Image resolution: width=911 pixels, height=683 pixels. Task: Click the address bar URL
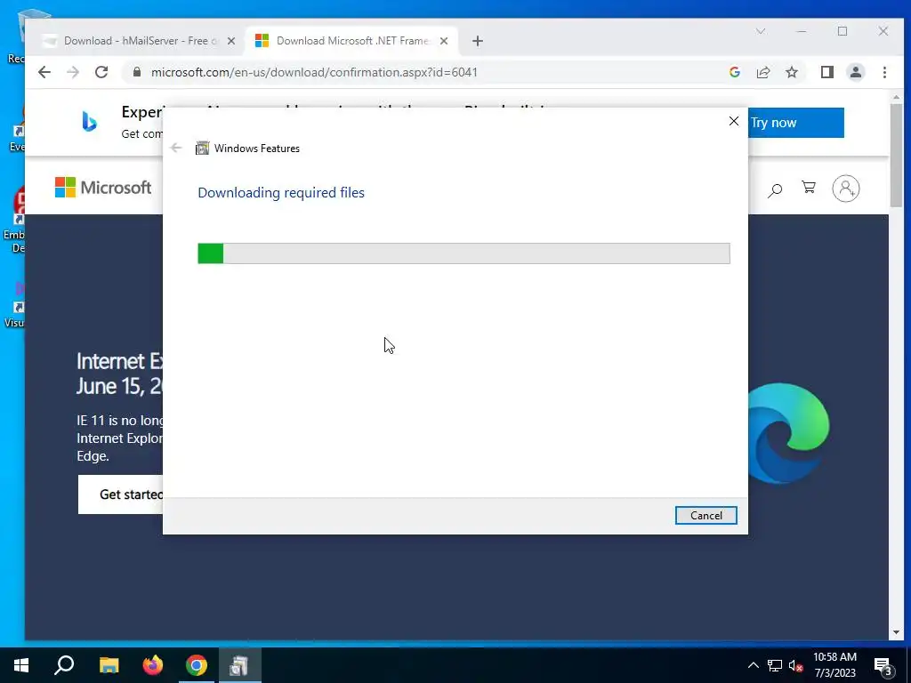(x=314, y=72)
